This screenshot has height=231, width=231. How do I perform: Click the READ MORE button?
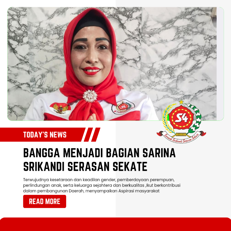pos(44,201)
